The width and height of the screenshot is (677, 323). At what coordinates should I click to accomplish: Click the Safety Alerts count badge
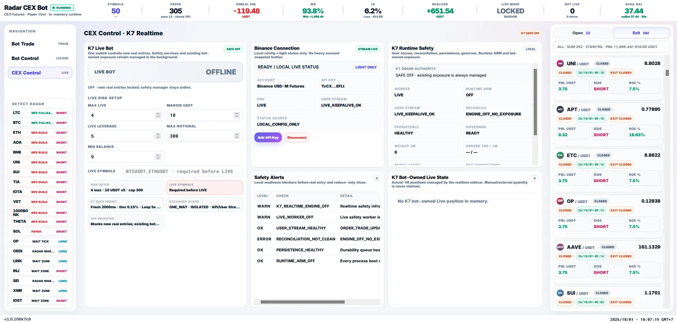tap(377, 178)
